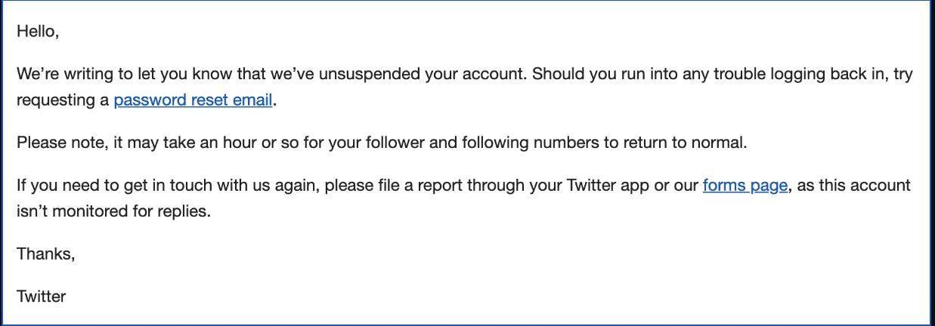The height and width of the screenshot is (326, 935).
Task: Click the 'Thanks,' closing line
Action: 45,254
